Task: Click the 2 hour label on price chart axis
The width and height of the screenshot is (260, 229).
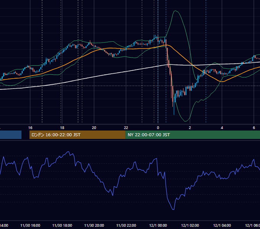Action: pos(190,128)
